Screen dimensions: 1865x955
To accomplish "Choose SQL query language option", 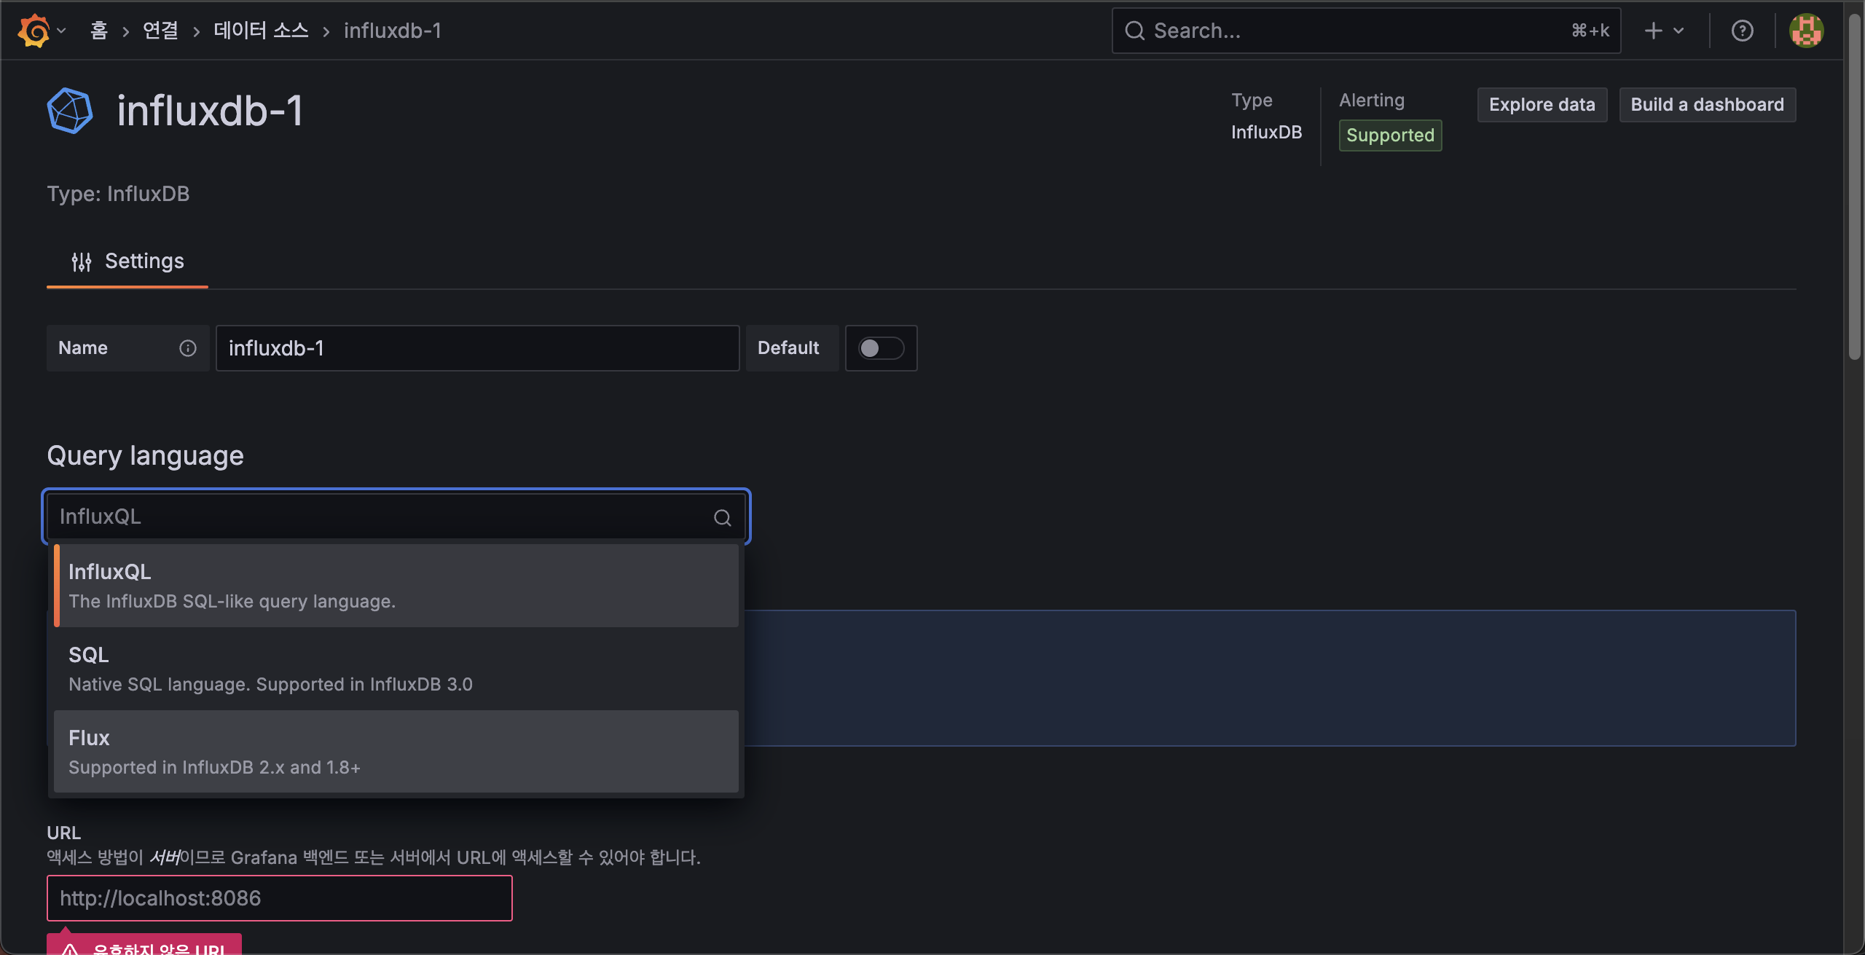I will [x=396, y=668].
